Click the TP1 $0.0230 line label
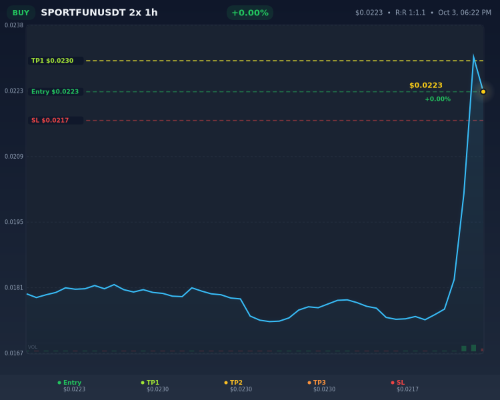Viewport: 500px width, 400px height. (x=56, y=61)
